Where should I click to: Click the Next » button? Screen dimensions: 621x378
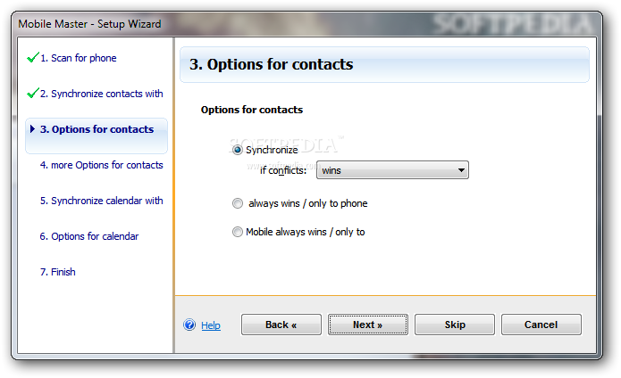[368, 325]
